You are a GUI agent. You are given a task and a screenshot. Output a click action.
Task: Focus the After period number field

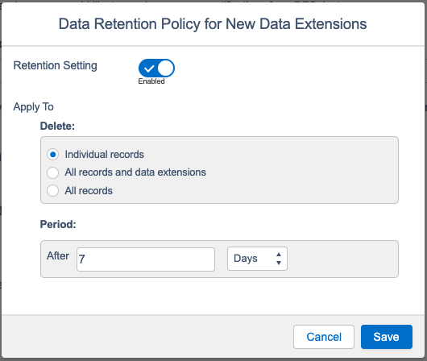point(146,259)
